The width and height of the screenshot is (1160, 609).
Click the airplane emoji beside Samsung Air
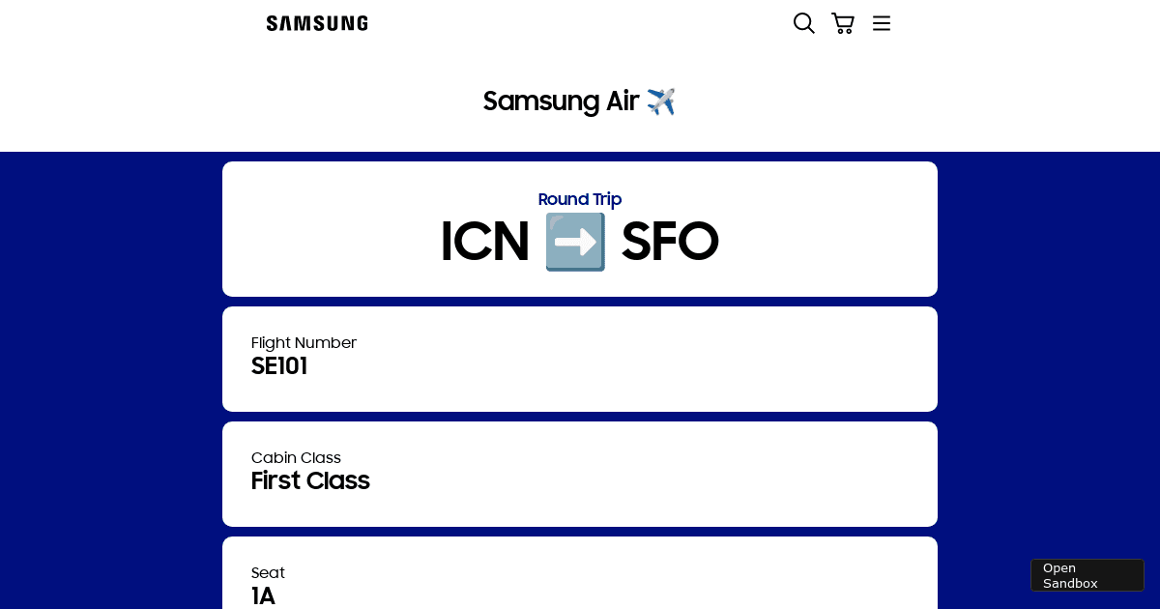[x=661, y=101]
